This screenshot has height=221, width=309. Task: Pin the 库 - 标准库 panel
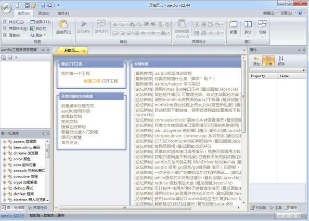(x=43, y=133)
